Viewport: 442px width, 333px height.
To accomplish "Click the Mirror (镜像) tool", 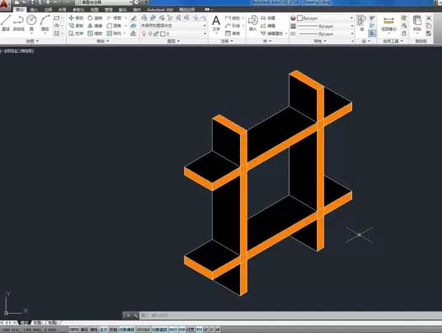I will [x=95, y=26].
